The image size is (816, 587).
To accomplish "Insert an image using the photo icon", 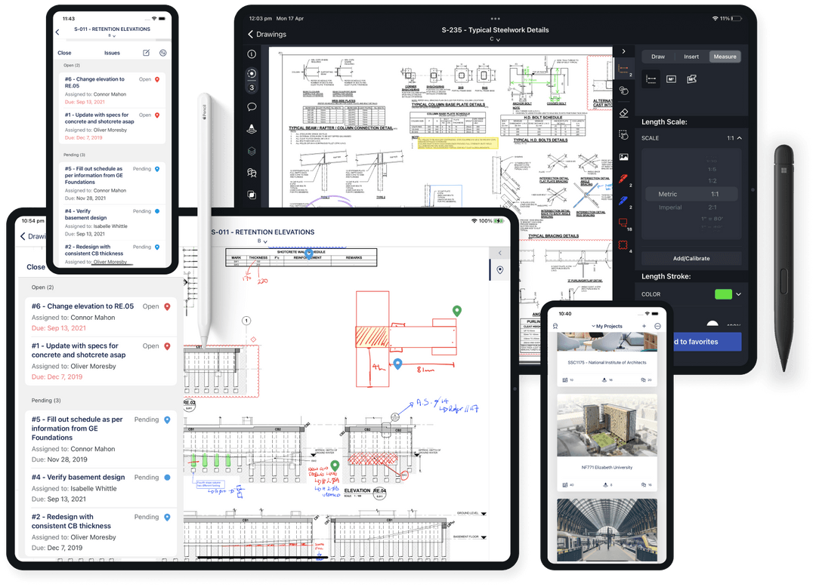I will 624,157.
